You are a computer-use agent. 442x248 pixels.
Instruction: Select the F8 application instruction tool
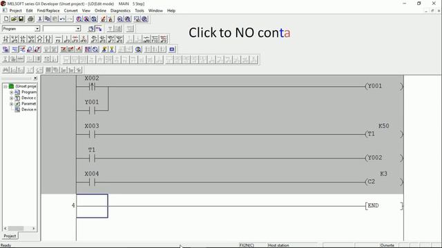pos(48,39)
